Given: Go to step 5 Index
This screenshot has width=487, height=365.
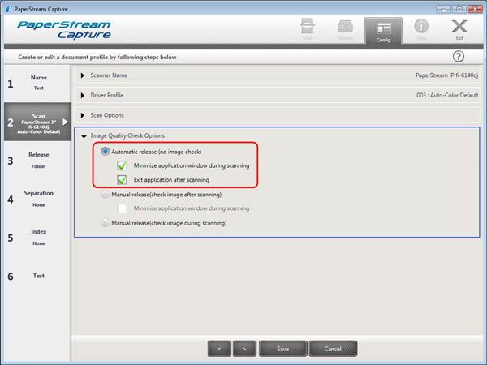Looking at the screenshot, I should pos(37,238).
